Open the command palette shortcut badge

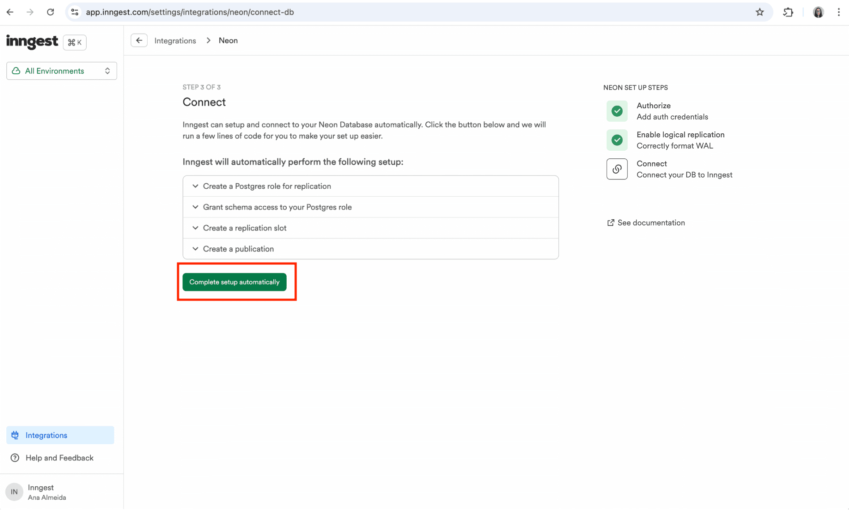tap(74, 42)
